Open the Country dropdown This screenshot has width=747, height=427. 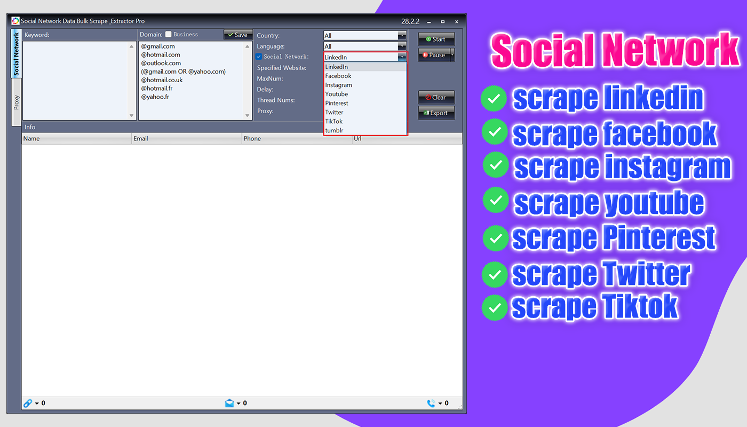[402, 35]
